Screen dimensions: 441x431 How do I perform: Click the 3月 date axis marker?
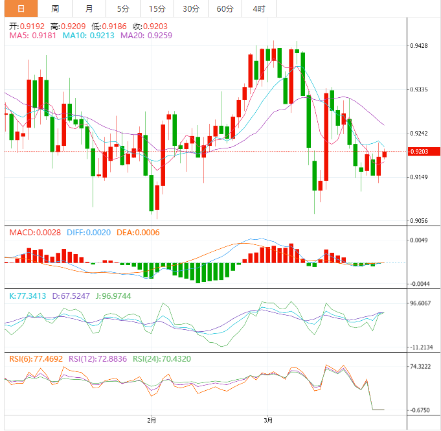pyautogui.click(x=268, y=421)
